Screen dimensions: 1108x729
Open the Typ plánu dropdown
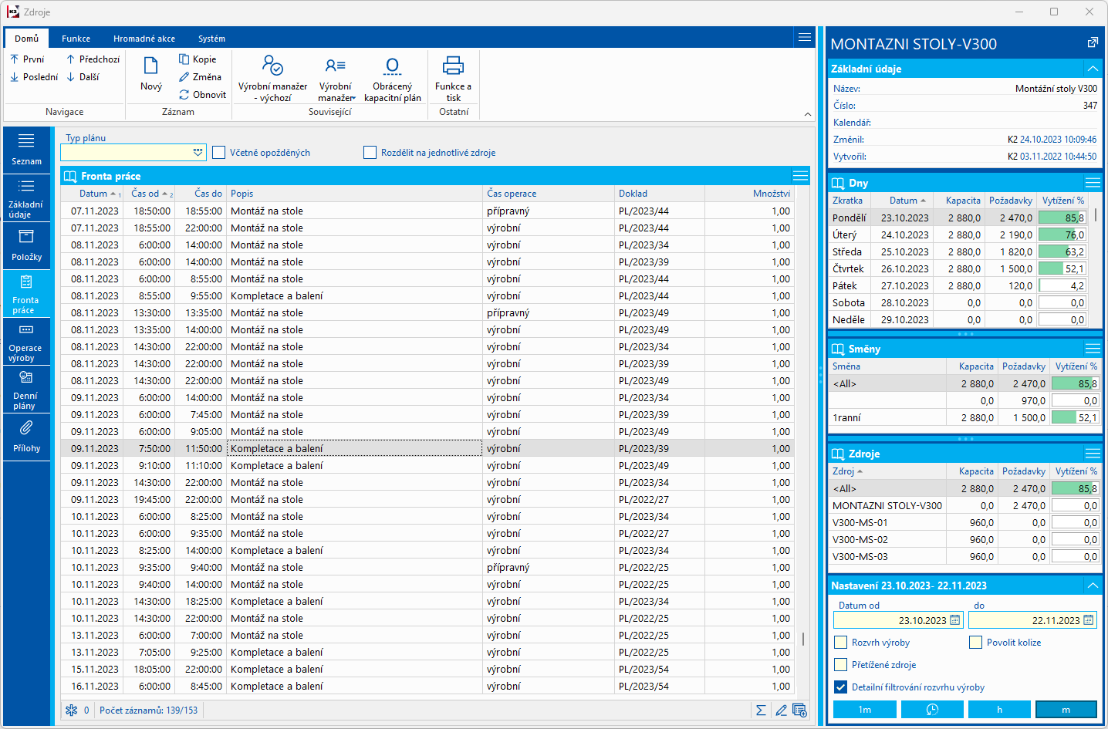pyautogui.click(x=198, y=153)
